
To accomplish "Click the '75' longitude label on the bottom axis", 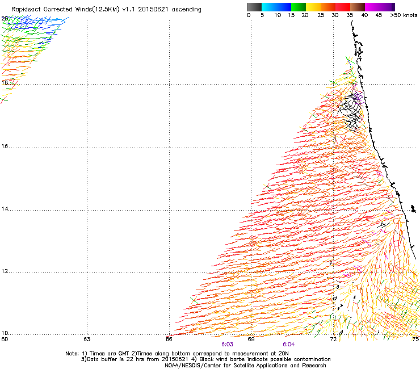I will click(415, 339).
